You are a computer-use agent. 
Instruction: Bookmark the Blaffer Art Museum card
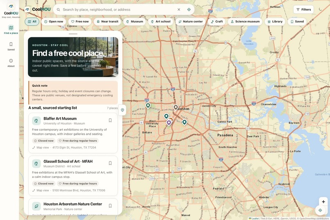pos(110,120)
